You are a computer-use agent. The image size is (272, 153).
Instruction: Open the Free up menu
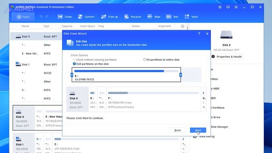(x=110, y=17)
